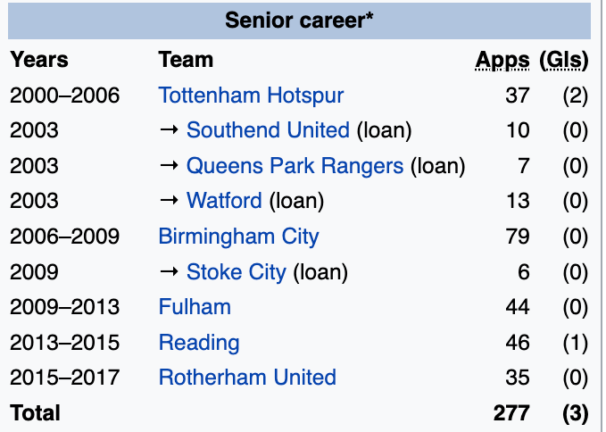Click the 2000–2006 years entry
The image size is (606, 432).
[x=64, y=95]
